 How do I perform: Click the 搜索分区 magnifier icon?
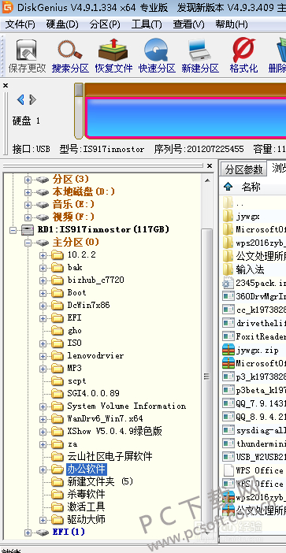point(70,50)
